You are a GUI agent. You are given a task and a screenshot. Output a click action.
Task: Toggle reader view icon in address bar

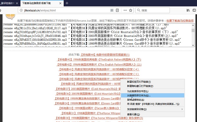[x=117, y=10]
